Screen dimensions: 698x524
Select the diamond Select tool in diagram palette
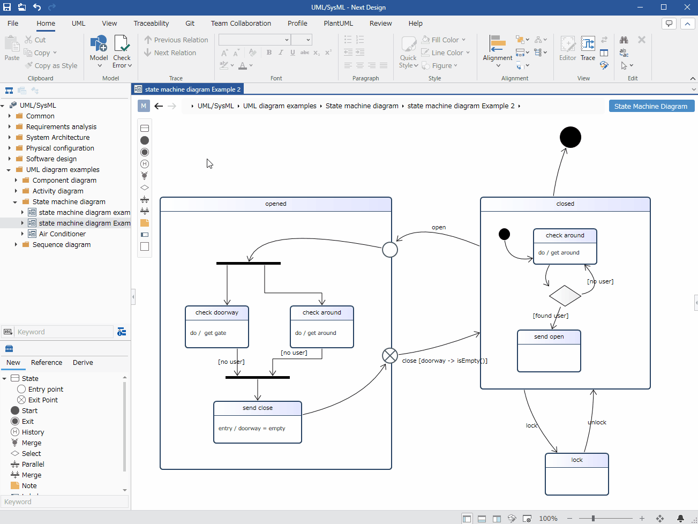click(145, 188)
